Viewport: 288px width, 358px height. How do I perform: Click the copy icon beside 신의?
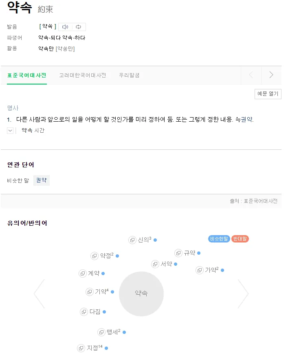coord(132,240)
